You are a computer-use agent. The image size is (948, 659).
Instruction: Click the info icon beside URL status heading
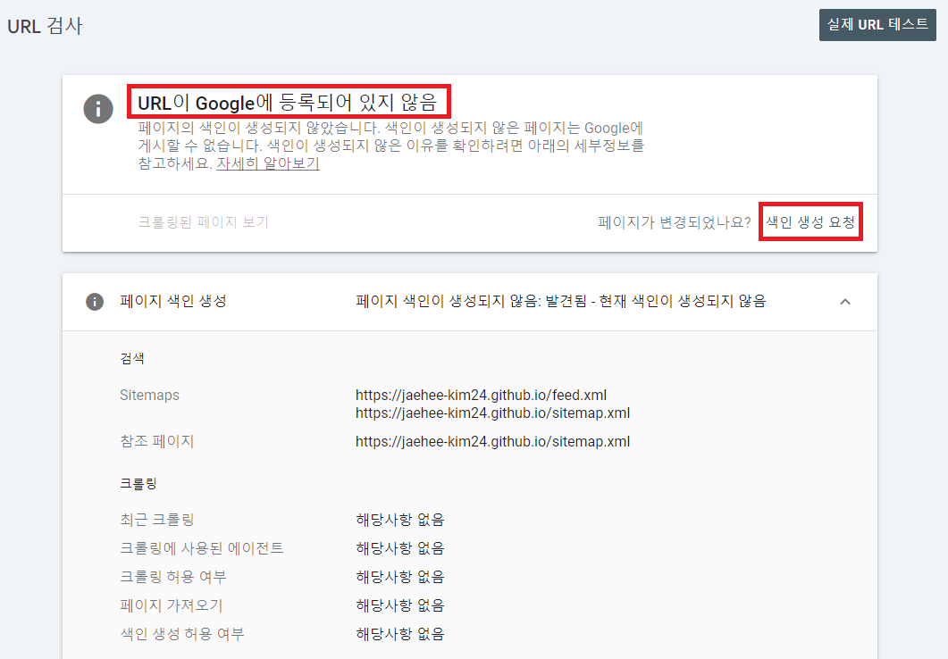[98, 109]
